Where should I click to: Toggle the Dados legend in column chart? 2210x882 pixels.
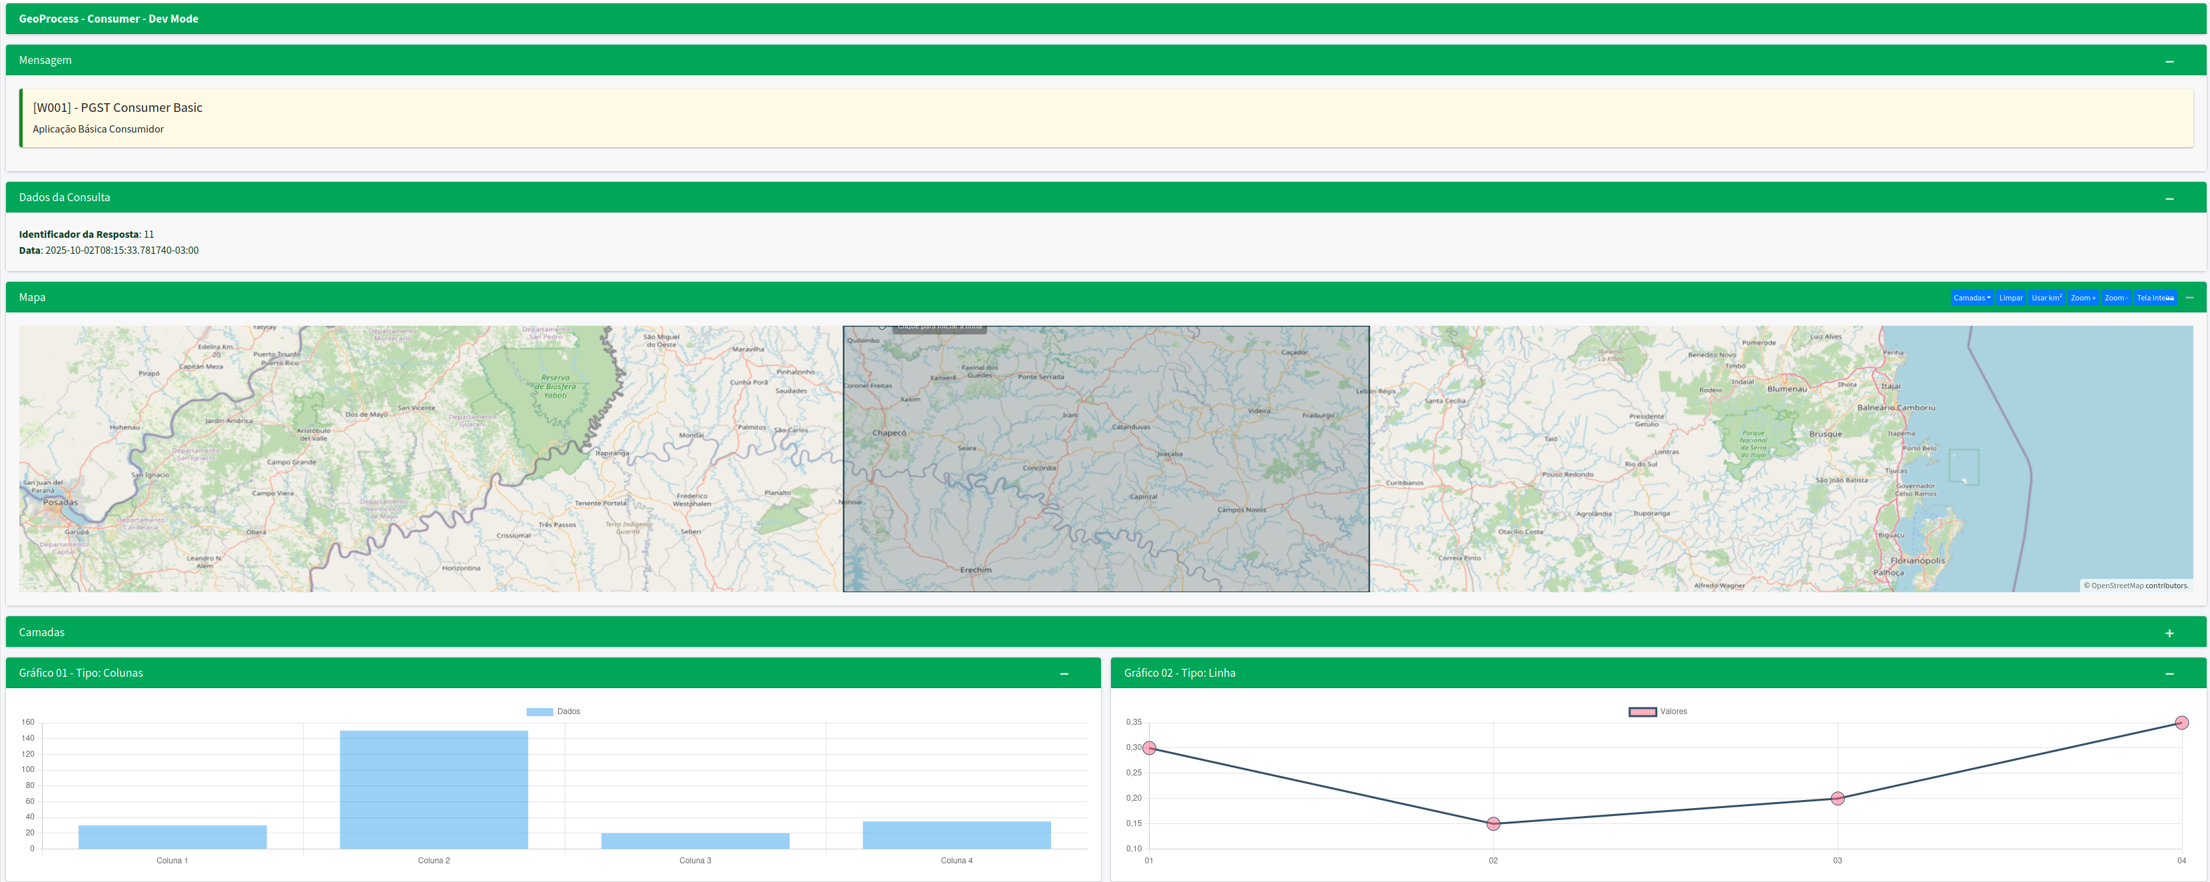553,711
